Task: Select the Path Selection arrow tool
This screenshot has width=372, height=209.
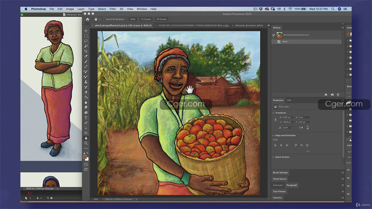Action: [86, 128]
